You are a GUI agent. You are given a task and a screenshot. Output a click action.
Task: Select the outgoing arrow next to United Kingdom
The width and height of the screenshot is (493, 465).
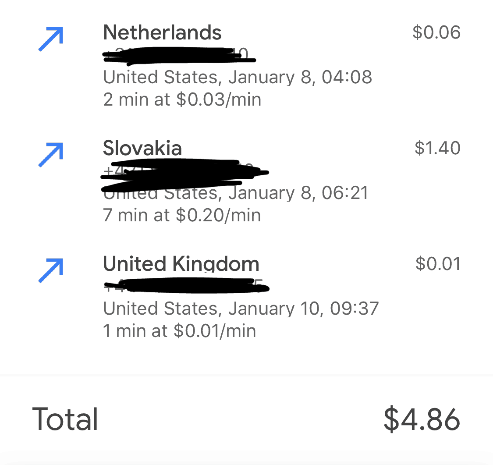[x=51, y=270]
